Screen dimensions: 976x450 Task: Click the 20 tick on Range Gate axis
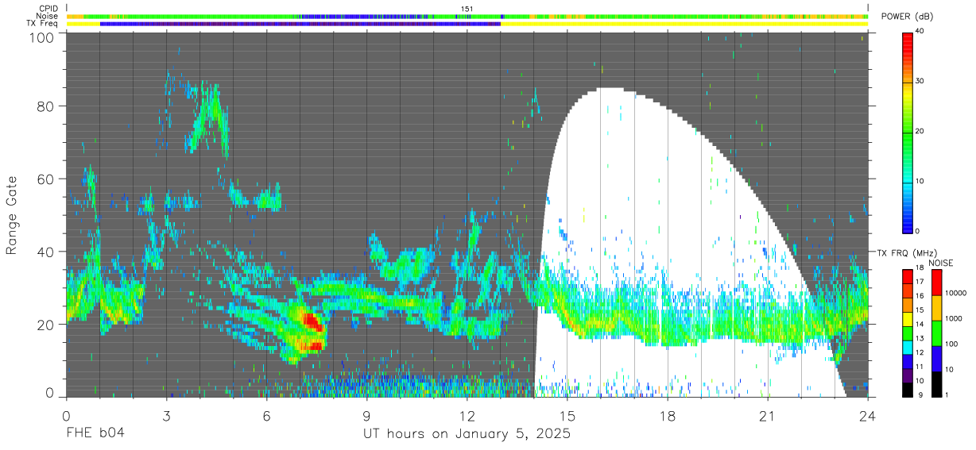pyautogui.click(x=45, y=325)
